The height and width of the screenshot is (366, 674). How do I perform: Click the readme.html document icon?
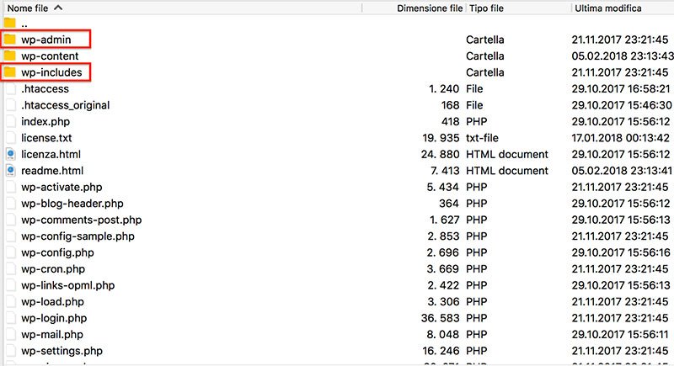click(x=11, y=170)
